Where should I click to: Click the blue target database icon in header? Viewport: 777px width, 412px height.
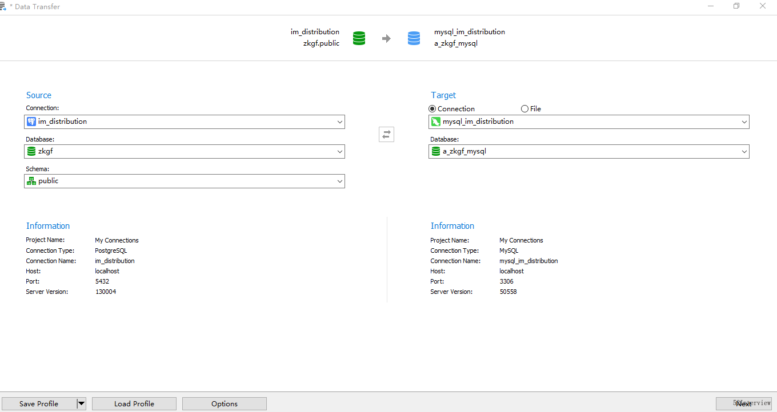click(414, 38)
